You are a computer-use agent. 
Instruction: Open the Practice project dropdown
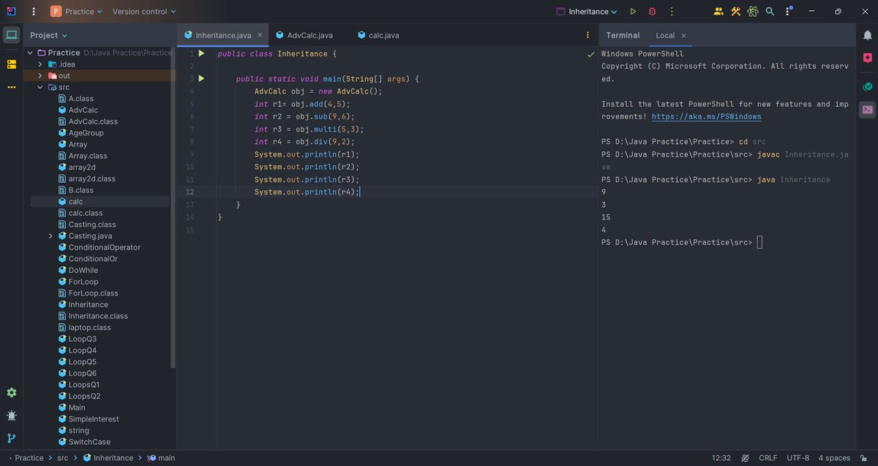(76, 12)
